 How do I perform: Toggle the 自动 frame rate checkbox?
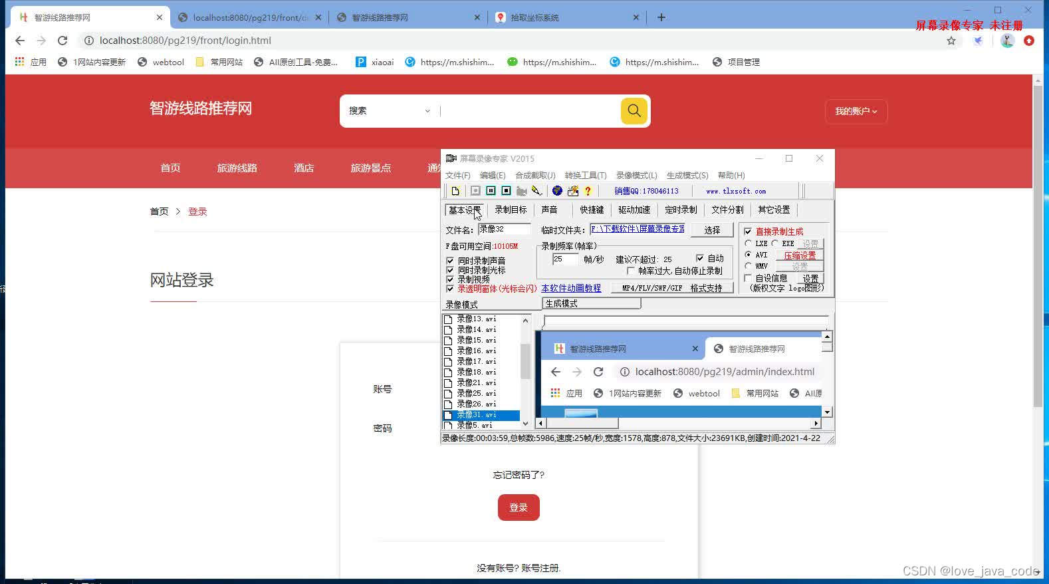(x=699, y=258)
